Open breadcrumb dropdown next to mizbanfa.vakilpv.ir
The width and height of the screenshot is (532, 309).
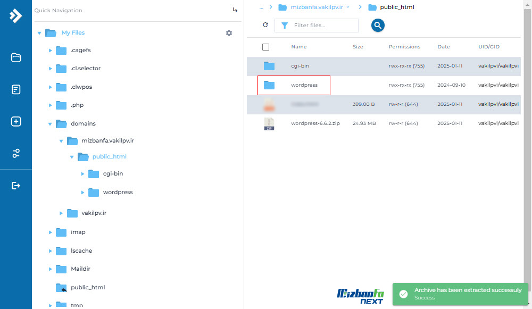click(x=348, y=7)
